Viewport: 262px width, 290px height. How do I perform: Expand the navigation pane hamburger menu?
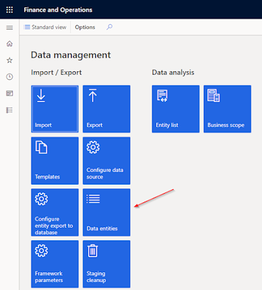pyautogui.click(x=9, y=27)
